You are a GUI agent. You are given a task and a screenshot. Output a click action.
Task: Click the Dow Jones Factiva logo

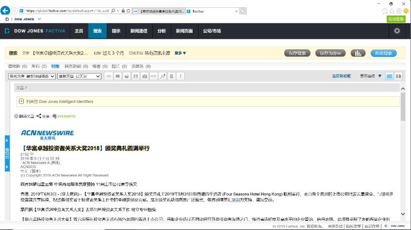tap(35, 31)
